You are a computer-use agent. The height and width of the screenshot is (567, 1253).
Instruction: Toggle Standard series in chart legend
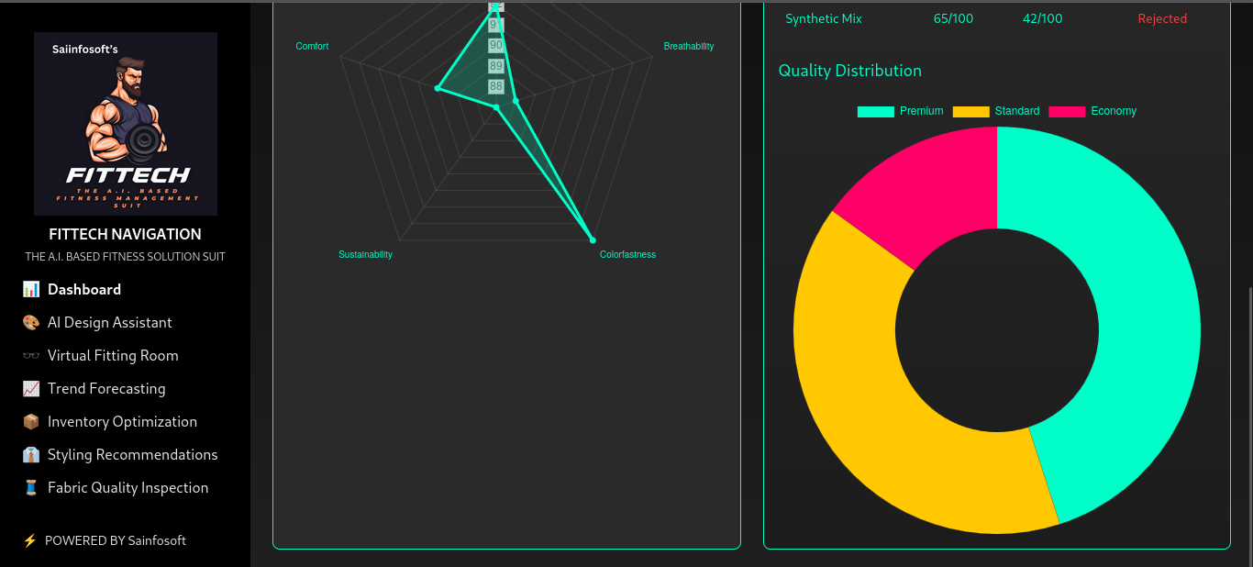click(996, 111)
